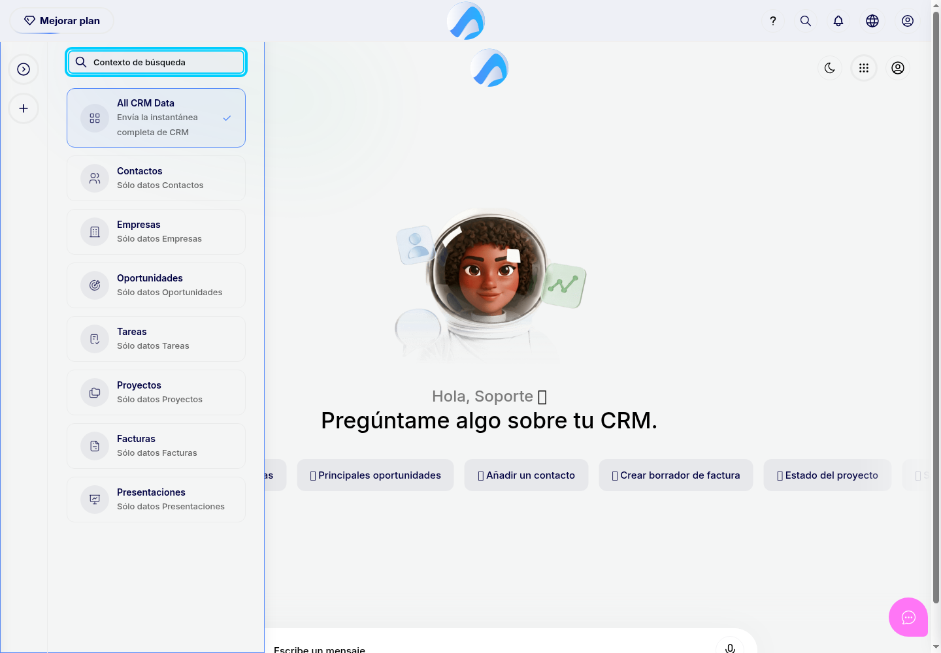Choose Facturas as search context
This screenshot has width=941, height=653.
click(156, 446)
